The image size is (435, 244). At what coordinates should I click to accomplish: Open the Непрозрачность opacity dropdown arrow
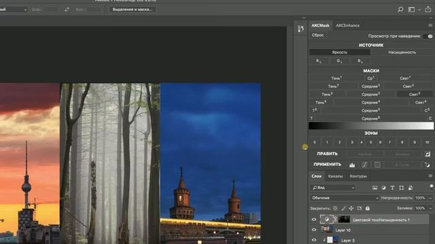430,198
